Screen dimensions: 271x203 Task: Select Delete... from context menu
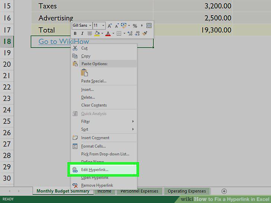104,97
